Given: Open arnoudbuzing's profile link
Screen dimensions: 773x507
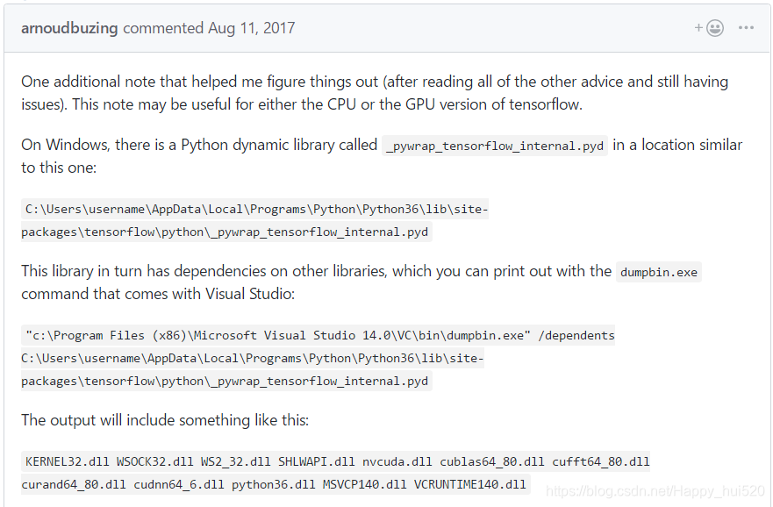Looking at the screenshot, I should [69, 28].
